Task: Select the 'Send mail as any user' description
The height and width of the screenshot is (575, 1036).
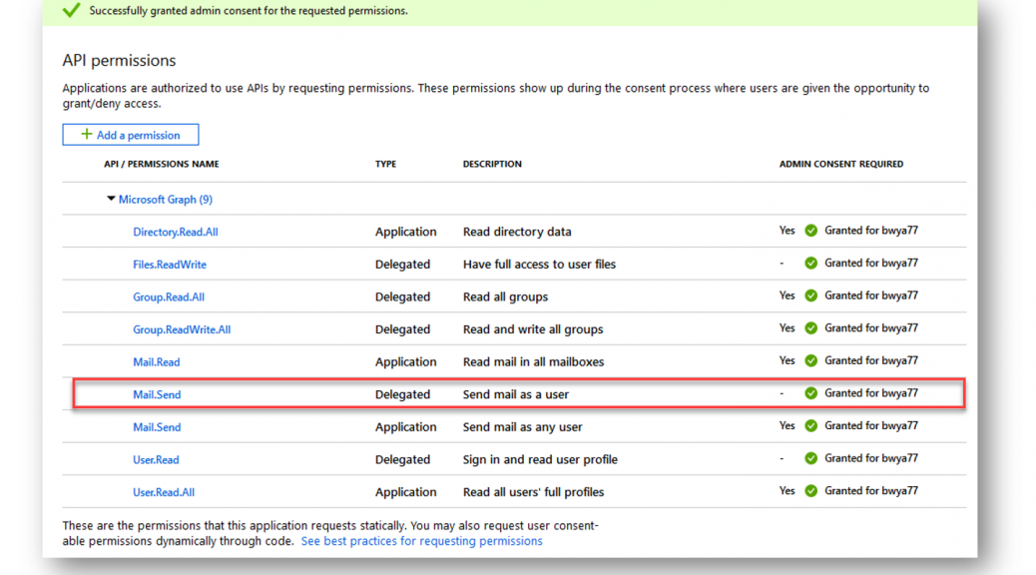Action: [523, 427]
